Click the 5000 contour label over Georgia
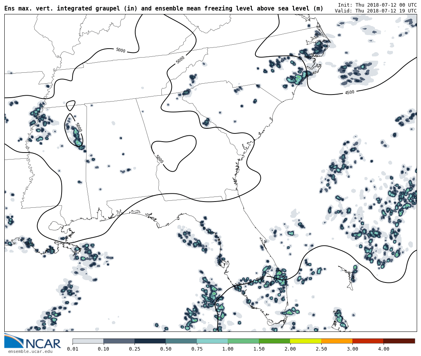 [x=159, y=159]
